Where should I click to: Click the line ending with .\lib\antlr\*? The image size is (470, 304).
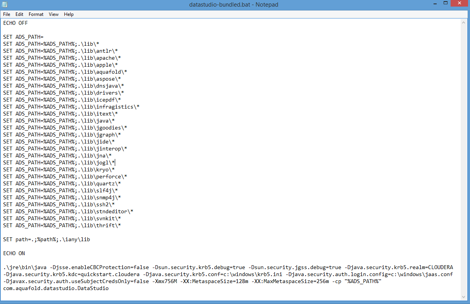coord(60,51)
